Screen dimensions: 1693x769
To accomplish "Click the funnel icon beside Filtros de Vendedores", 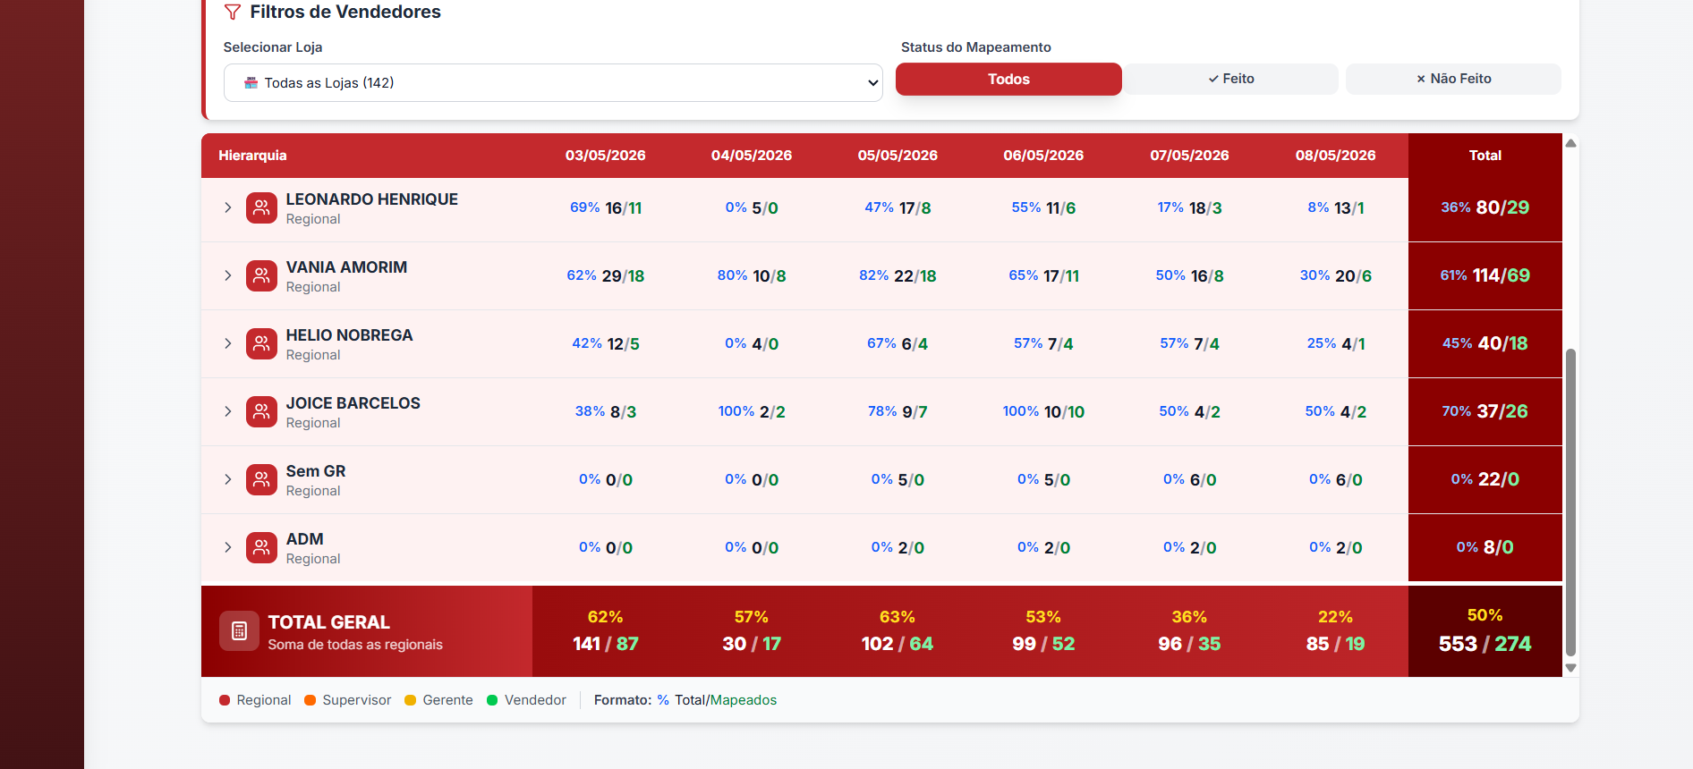I will point(233,12).
